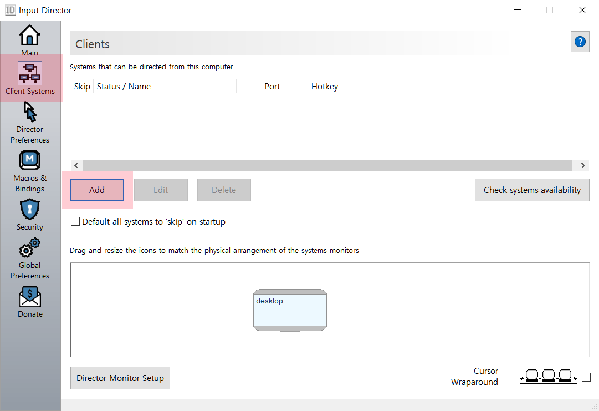The width and height of the screenshot is (599, 411).
Task: Open the Donate envelope icon
Action: [x=30, y=297]
